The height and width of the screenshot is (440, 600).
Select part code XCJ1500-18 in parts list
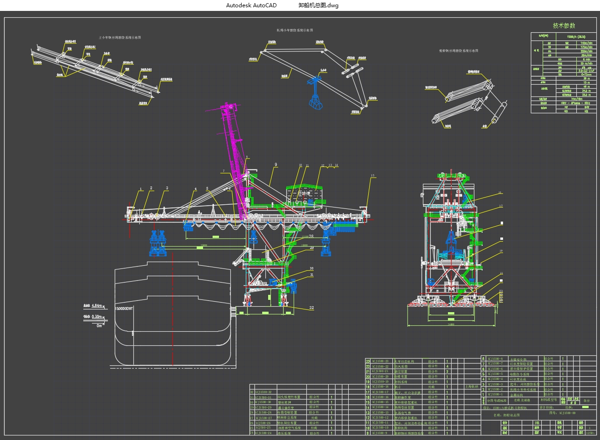(x=380, y=387)
